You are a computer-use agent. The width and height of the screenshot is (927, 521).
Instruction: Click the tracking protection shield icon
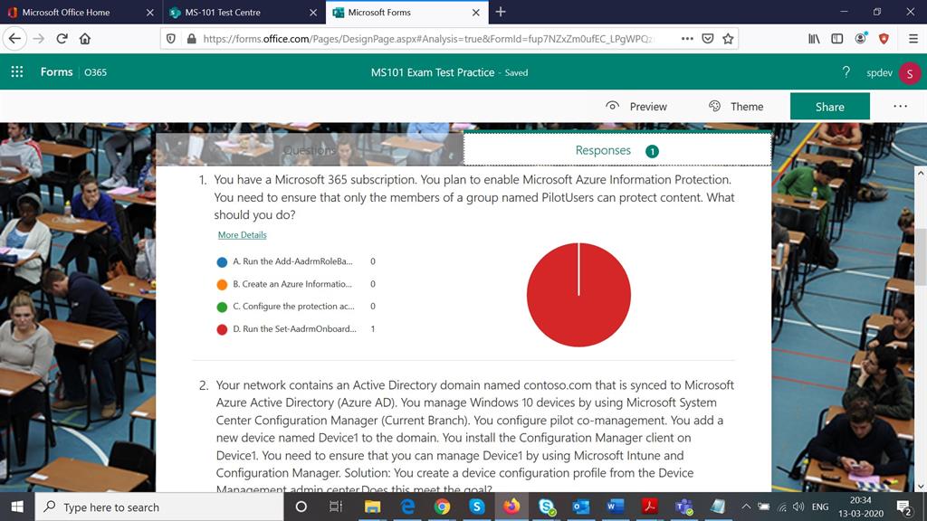tap(171, 38)
